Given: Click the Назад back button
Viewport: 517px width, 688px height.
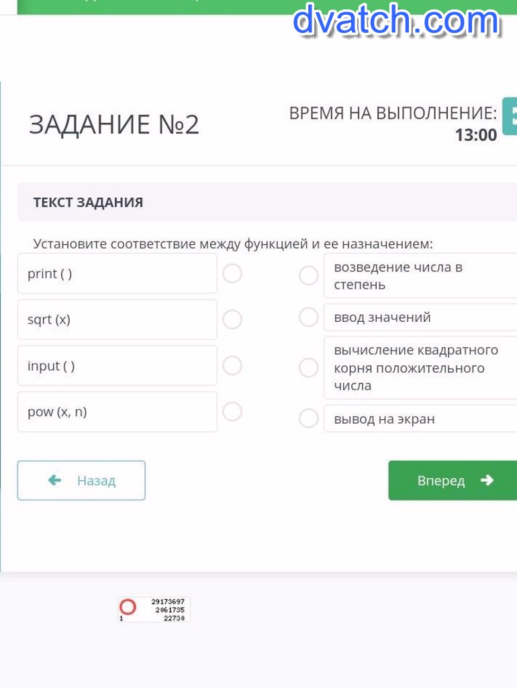Looking at the screenshot, I should (81, 480).
